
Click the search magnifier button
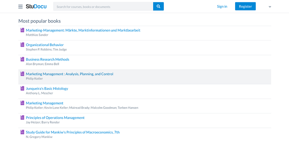pyautogui.click(x=158, y=6)
